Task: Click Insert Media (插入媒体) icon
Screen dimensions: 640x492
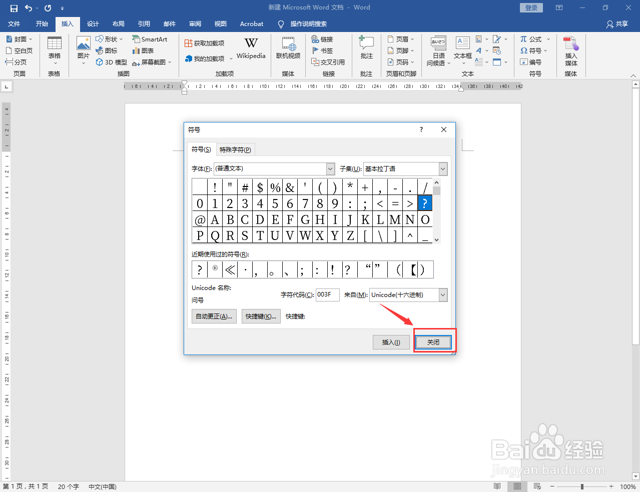Action: [x=571, y=51]
